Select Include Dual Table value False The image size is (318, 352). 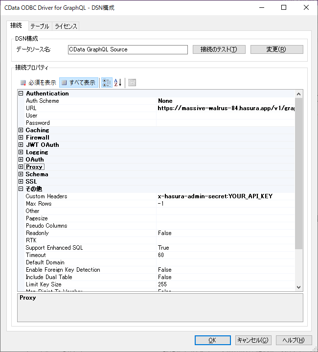point(226,277)
